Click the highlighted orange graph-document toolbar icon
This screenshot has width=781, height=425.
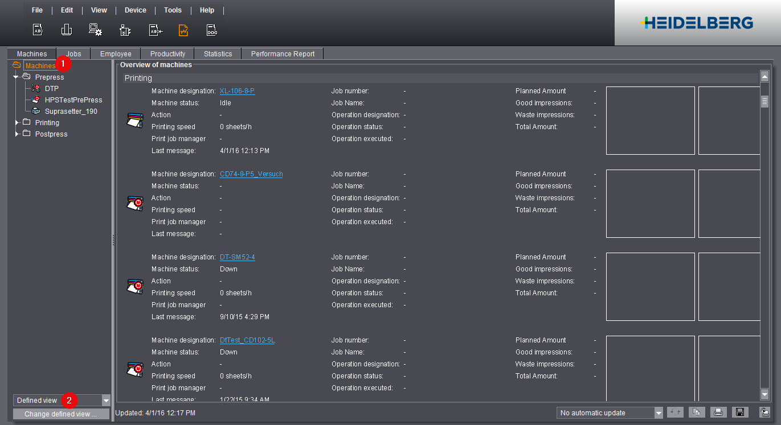(183, 30)
